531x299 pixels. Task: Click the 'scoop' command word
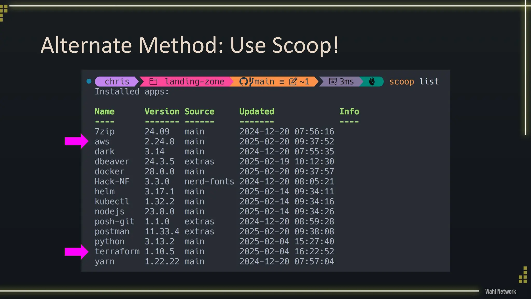coord(402,82)
